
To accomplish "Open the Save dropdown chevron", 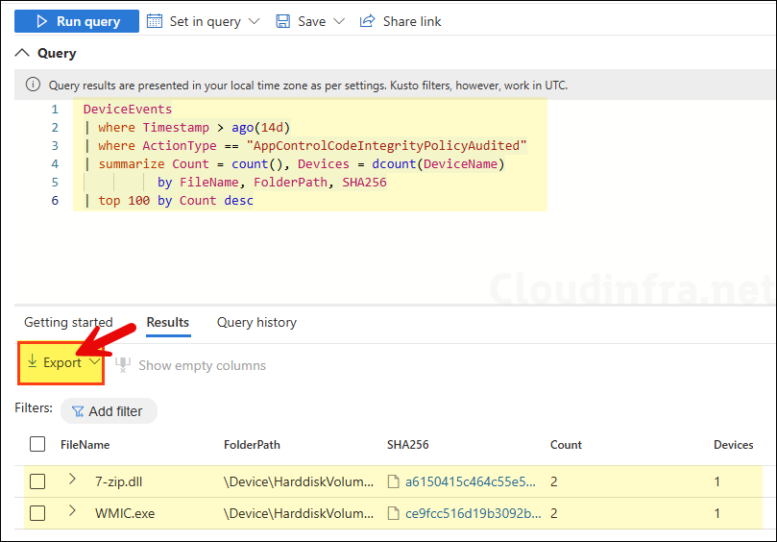I will (x=338, y=21).
